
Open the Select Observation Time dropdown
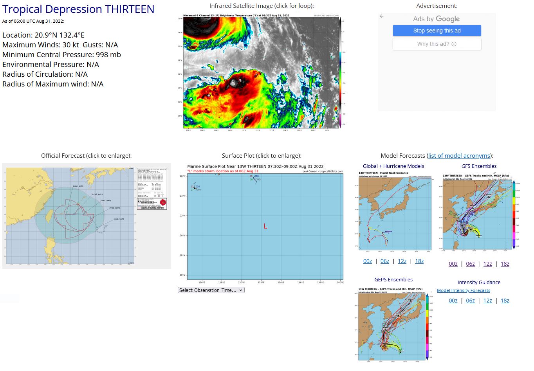click(x=211, y=290)
